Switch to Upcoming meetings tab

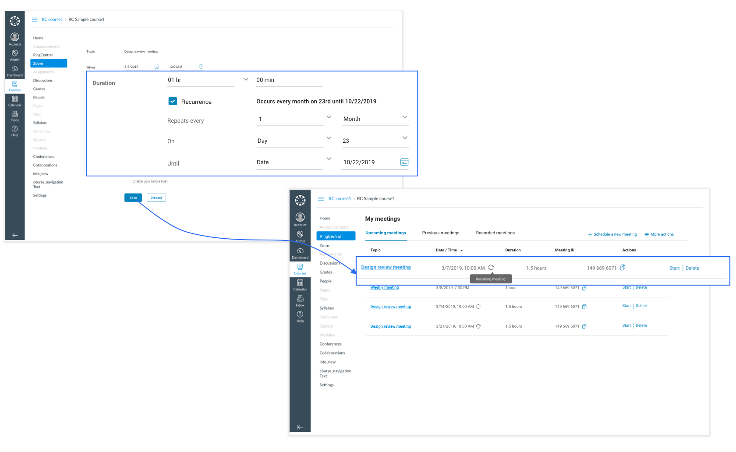coord(386,233)
